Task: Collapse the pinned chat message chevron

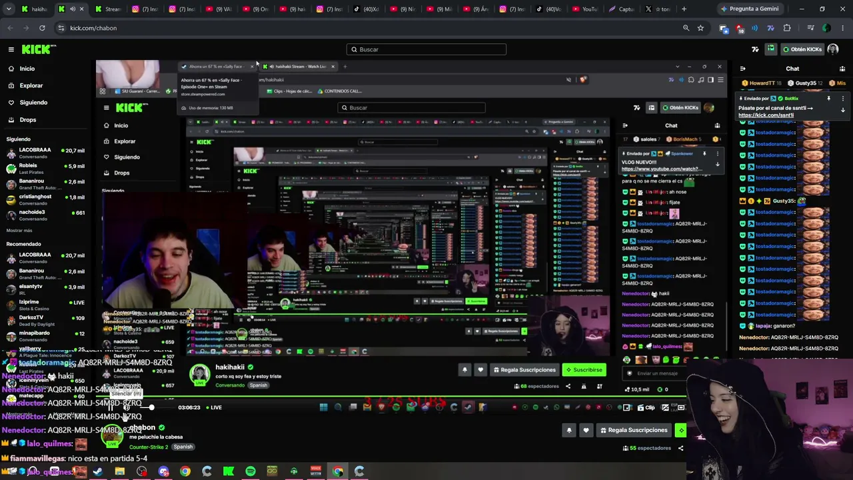Action: coord(842,110)
